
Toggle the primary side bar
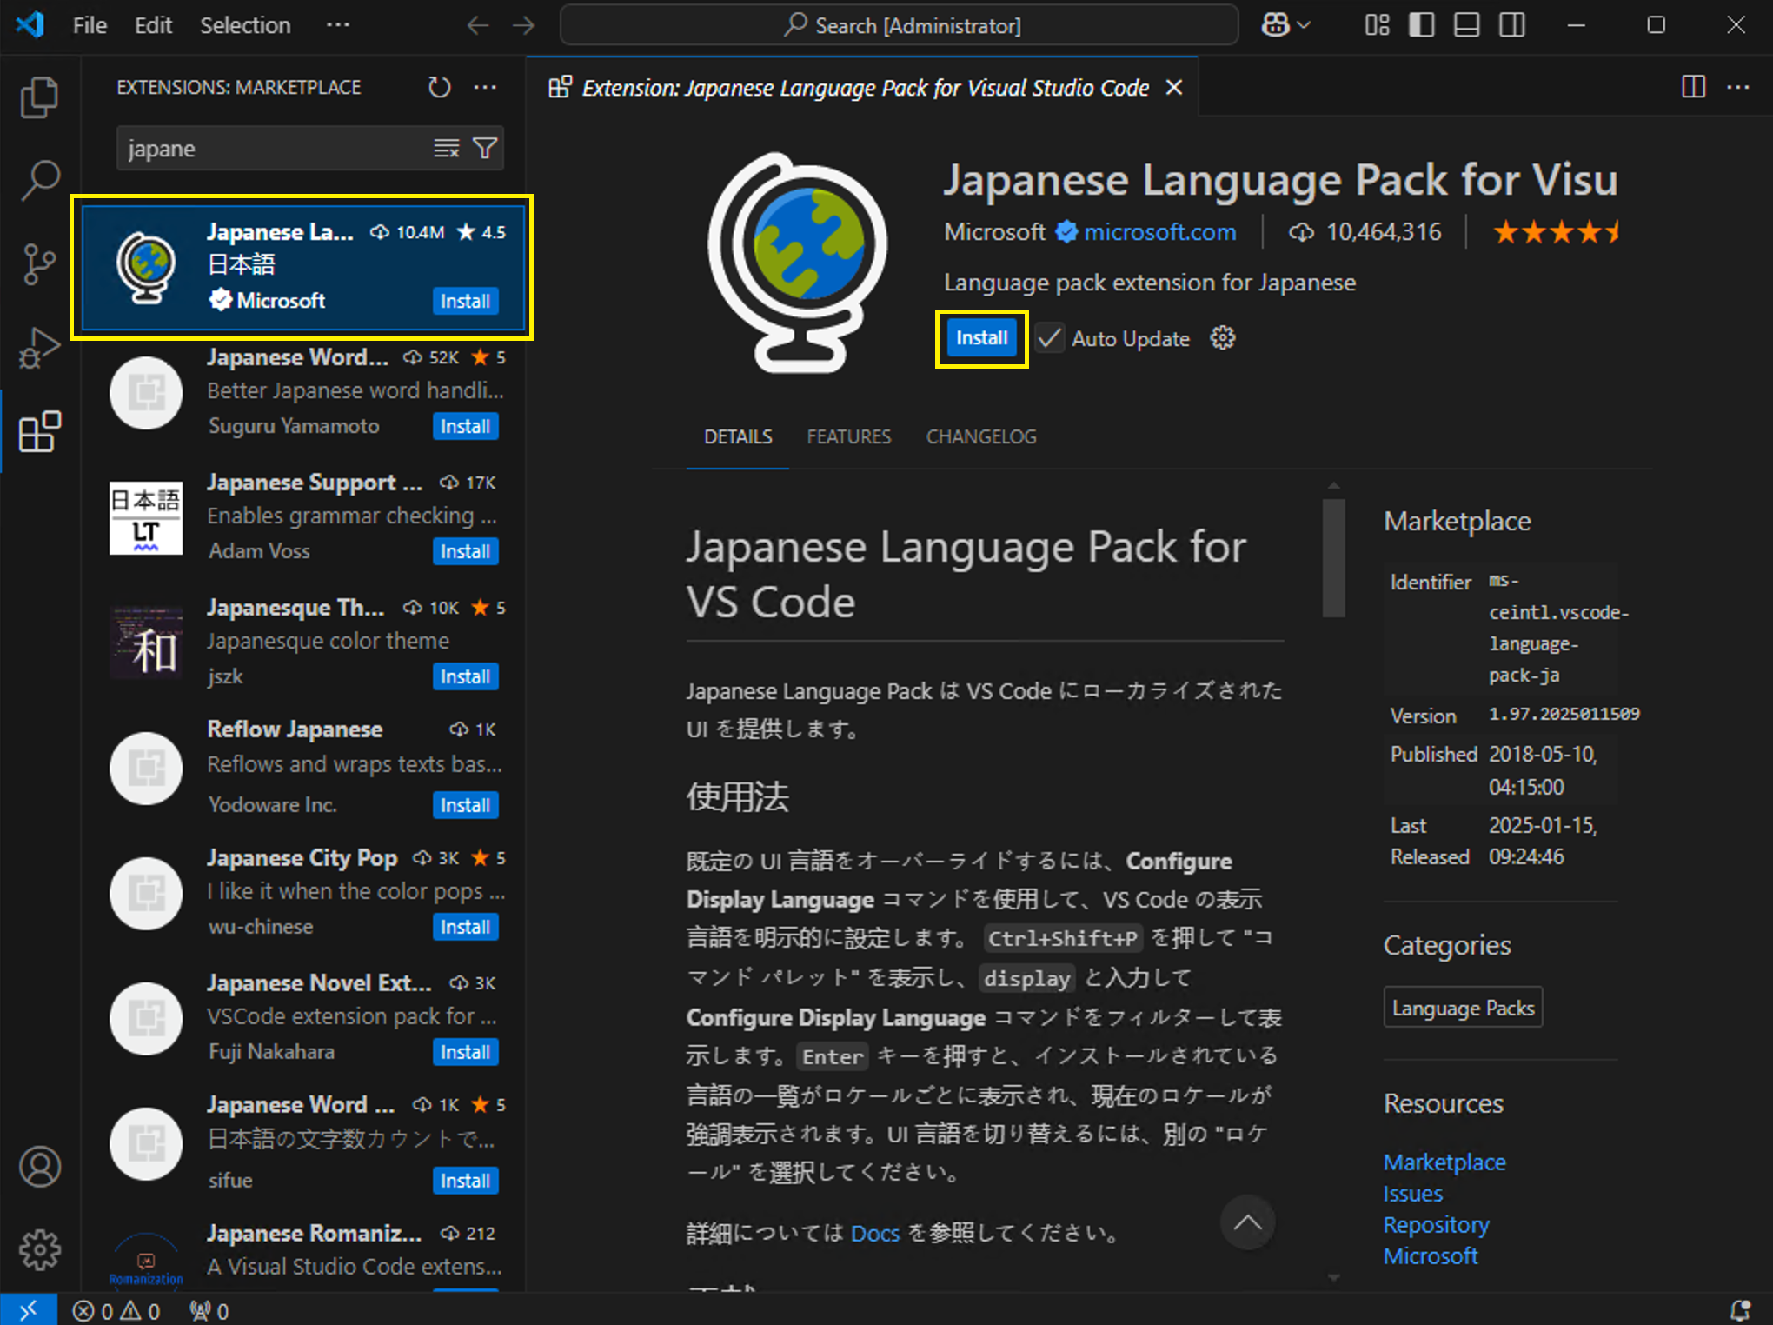[x=1422, y=25]
